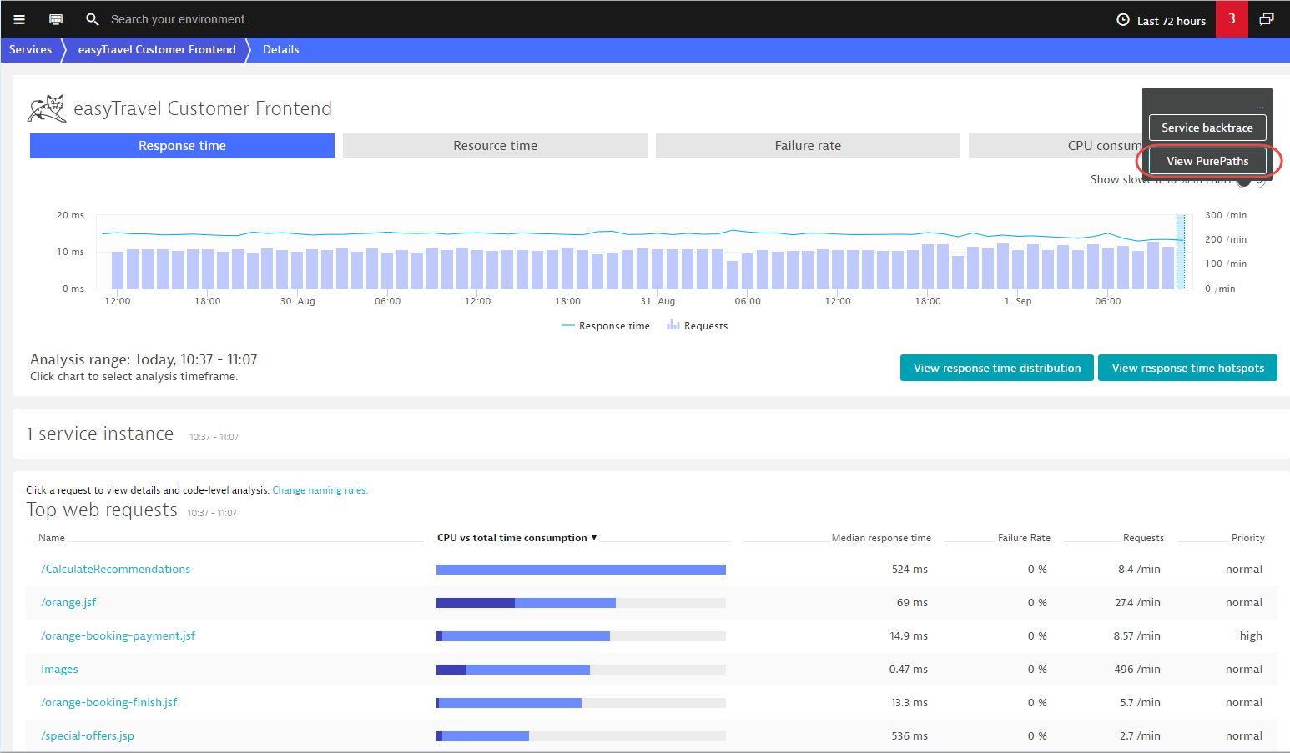Open /CalculateRecommendations request

click(x=116, y=570)
